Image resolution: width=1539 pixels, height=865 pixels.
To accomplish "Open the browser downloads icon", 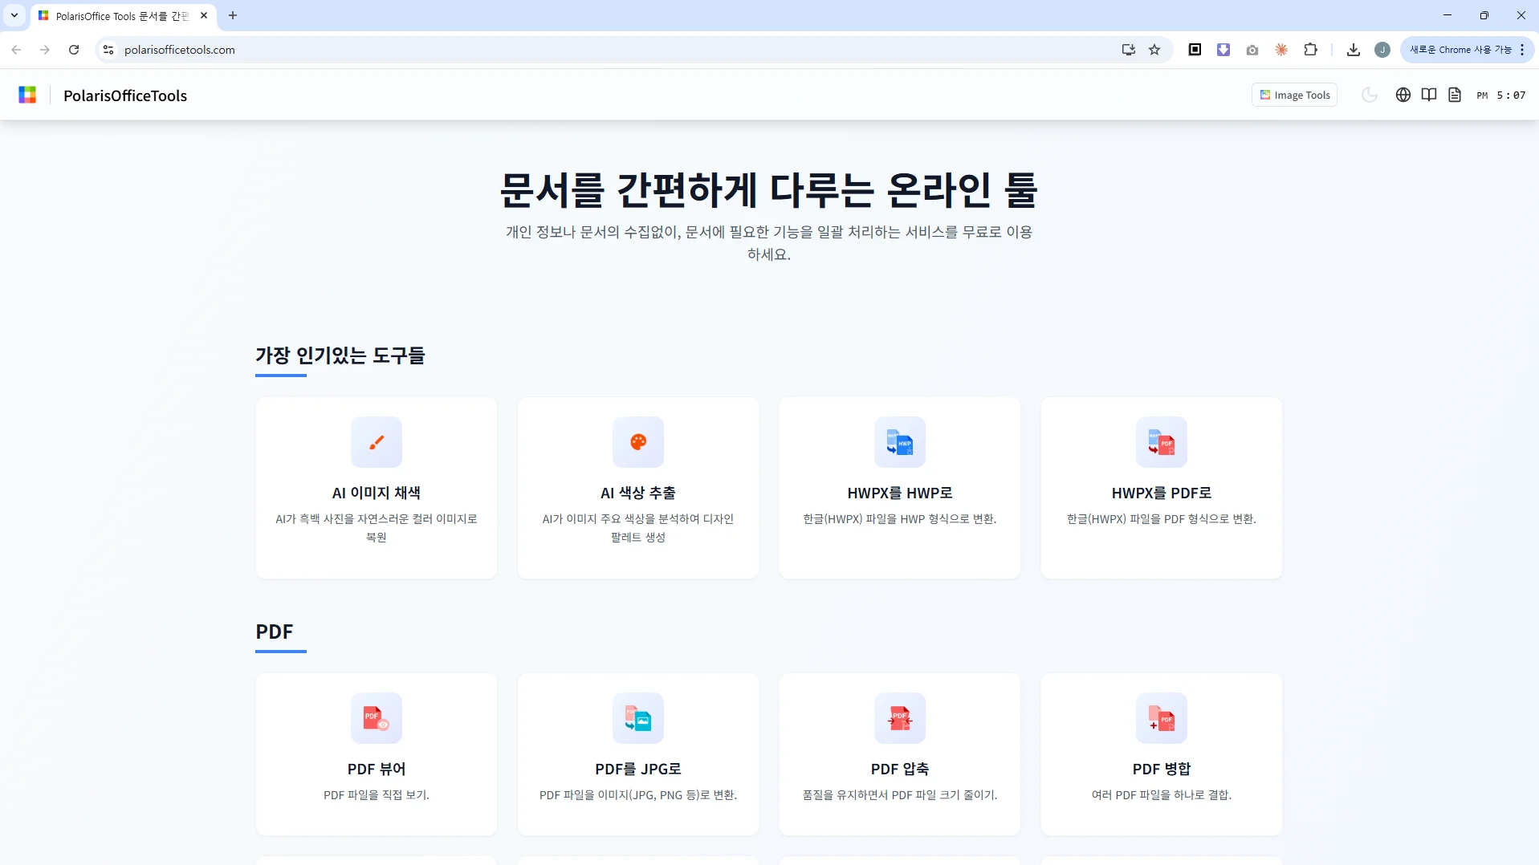I will coord(1354,50).
